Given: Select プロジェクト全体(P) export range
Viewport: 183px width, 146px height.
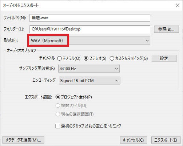Looking at the screenshot, I should tap(73, 97).
